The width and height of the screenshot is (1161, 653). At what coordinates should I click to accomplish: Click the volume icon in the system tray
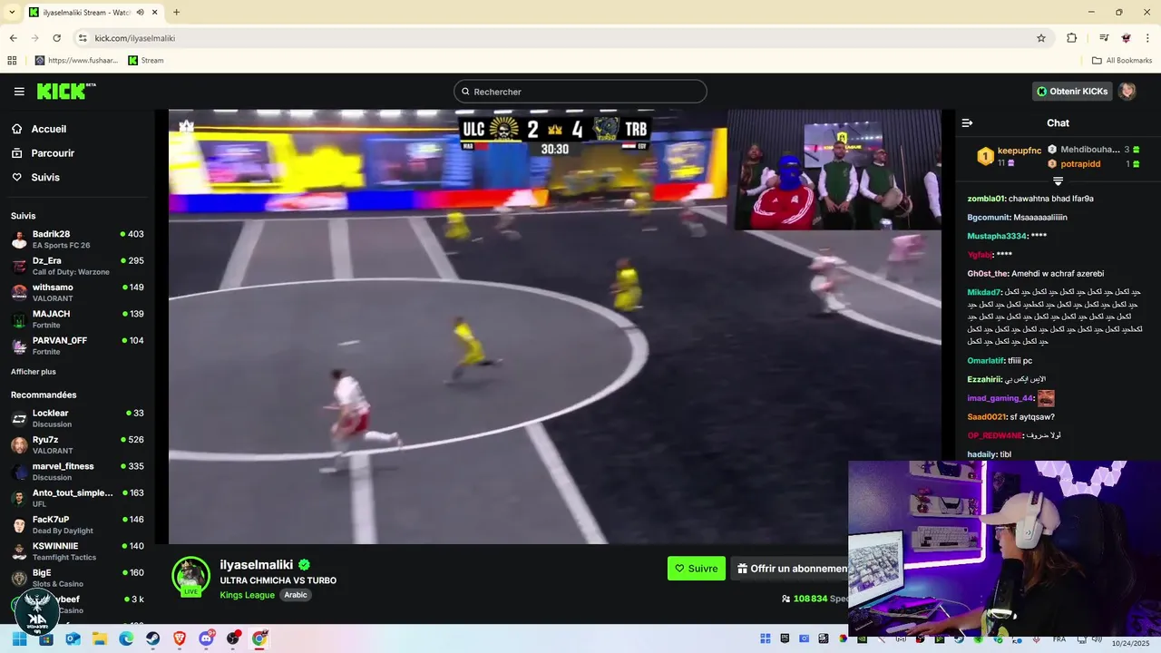tap(1097, 638)
